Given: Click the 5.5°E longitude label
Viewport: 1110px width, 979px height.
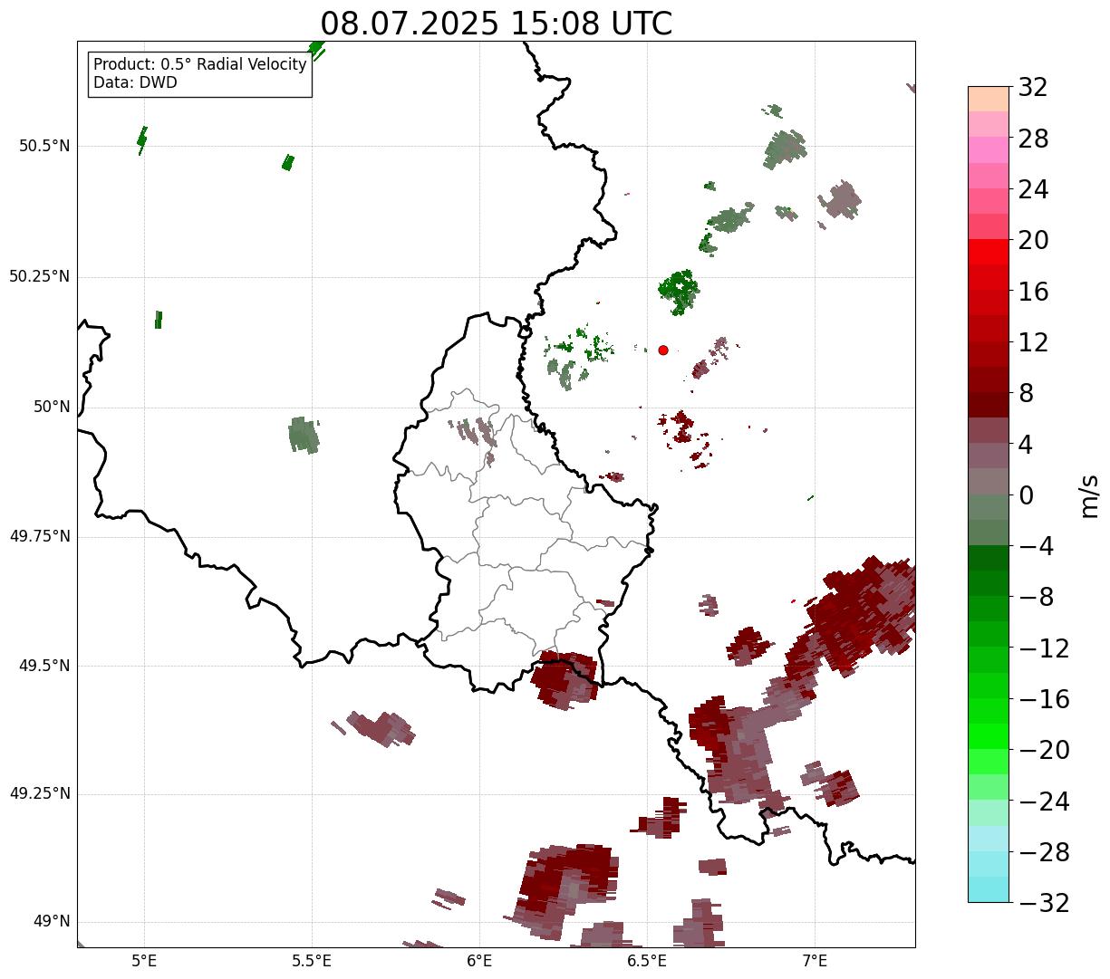Looking at the screenshot, I should [x=312, y=961].
